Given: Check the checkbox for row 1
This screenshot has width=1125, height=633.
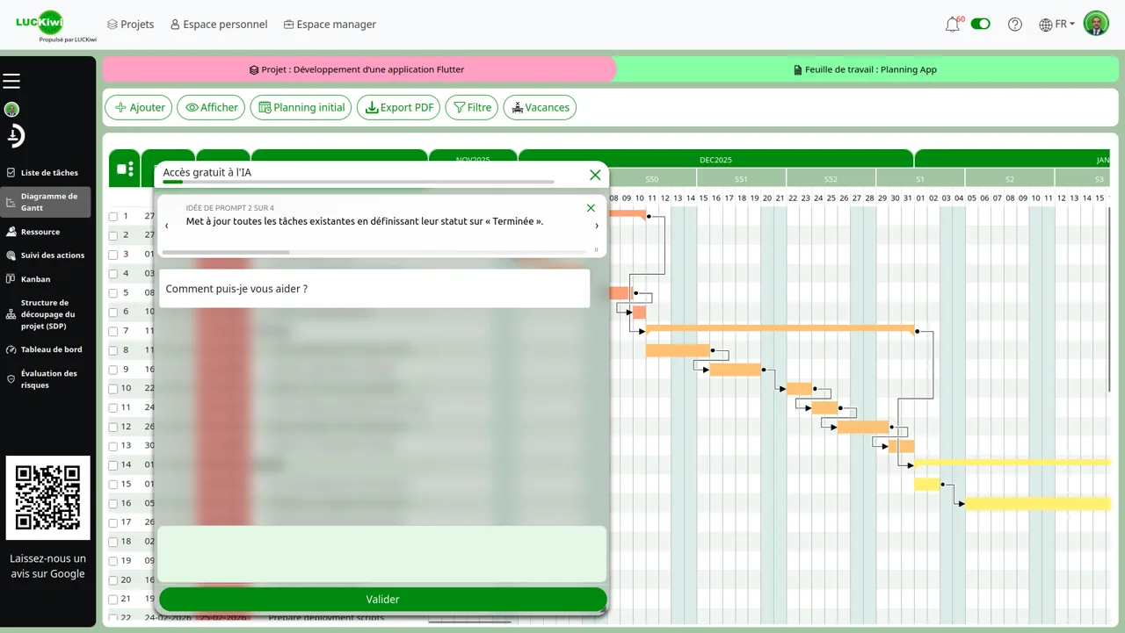Looking at the screenshot, I should (x=113, y=217).
